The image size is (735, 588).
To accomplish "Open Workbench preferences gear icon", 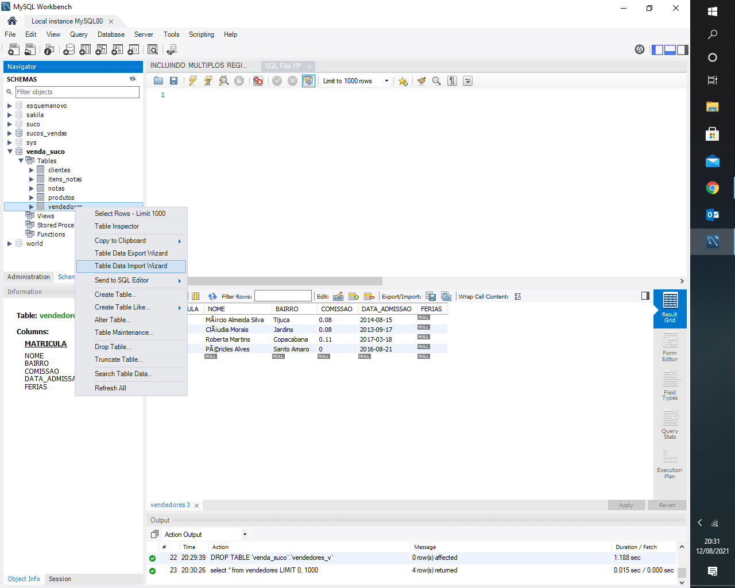I will pos(640,50).
